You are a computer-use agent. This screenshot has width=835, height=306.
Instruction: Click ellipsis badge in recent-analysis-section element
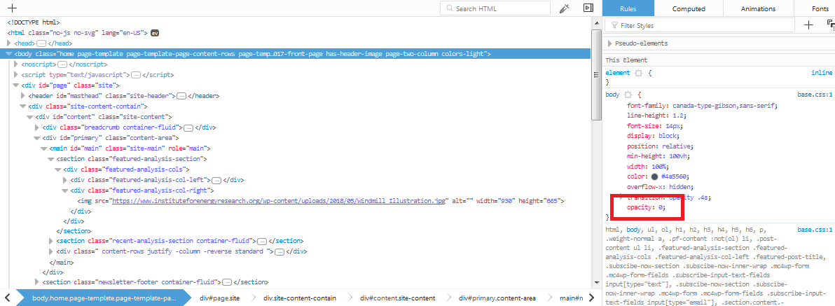[263, 241]
